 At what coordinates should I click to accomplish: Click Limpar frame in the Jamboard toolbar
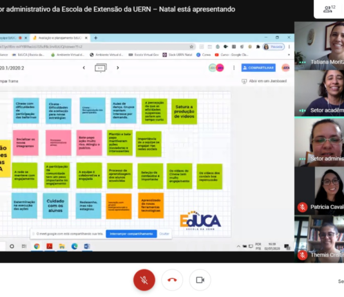point(9,81)
